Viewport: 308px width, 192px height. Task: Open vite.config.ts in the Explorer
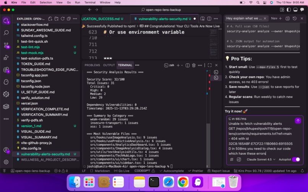point(31,148)
